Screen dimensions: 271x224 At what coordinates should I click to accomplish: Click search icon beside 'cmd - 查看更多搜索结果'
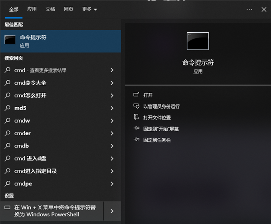[x=7, y=70]
